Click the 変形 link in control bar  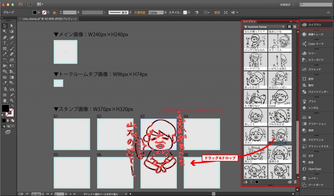click(217, 12)
